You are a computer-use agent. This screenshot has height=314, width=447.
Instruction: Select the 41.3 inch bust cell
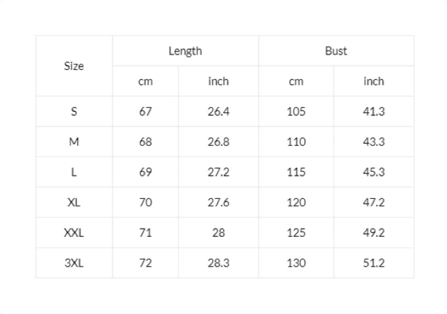374,112
